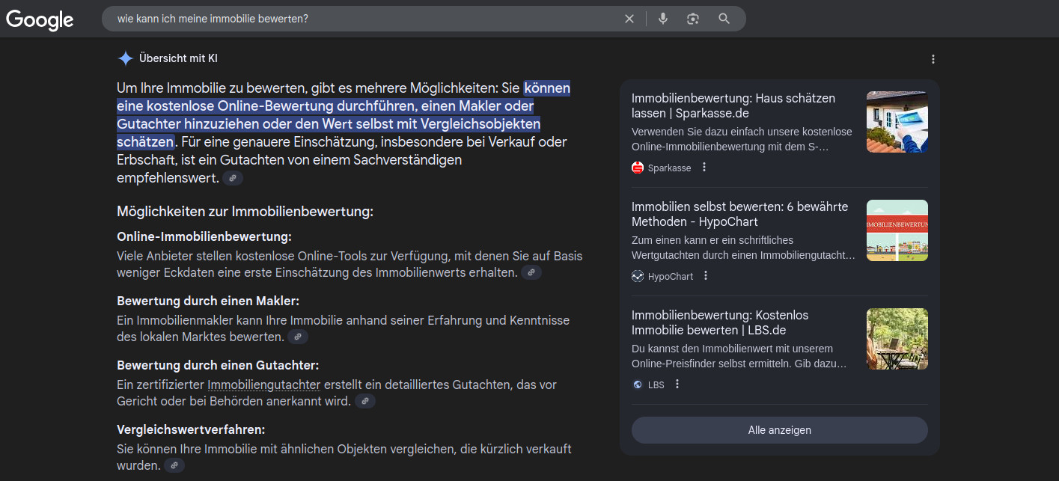1059x481 pixels.
Task: Open source link chip after 'verkauft wurden.'
Action: [x=174, y=465]
